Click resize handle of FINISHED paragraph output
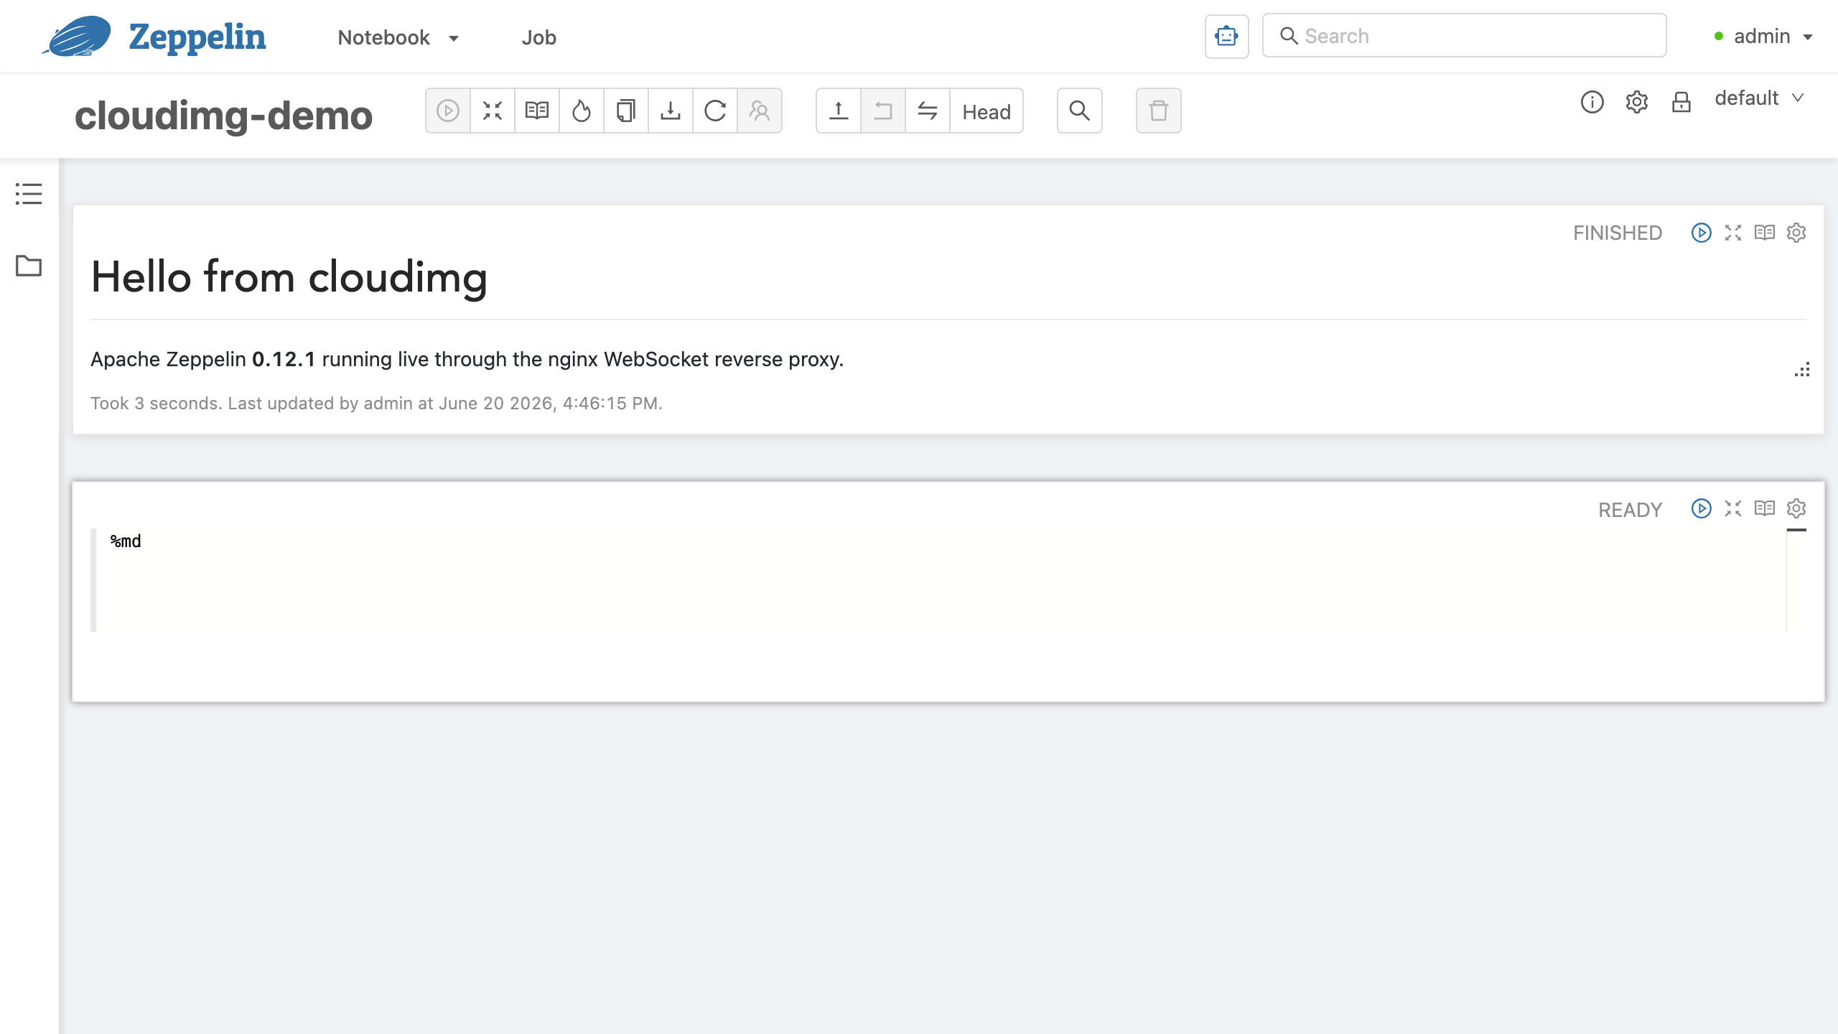This screenshot has height=1034, width=1838. pyautogui.click(x=1801, y=370)
